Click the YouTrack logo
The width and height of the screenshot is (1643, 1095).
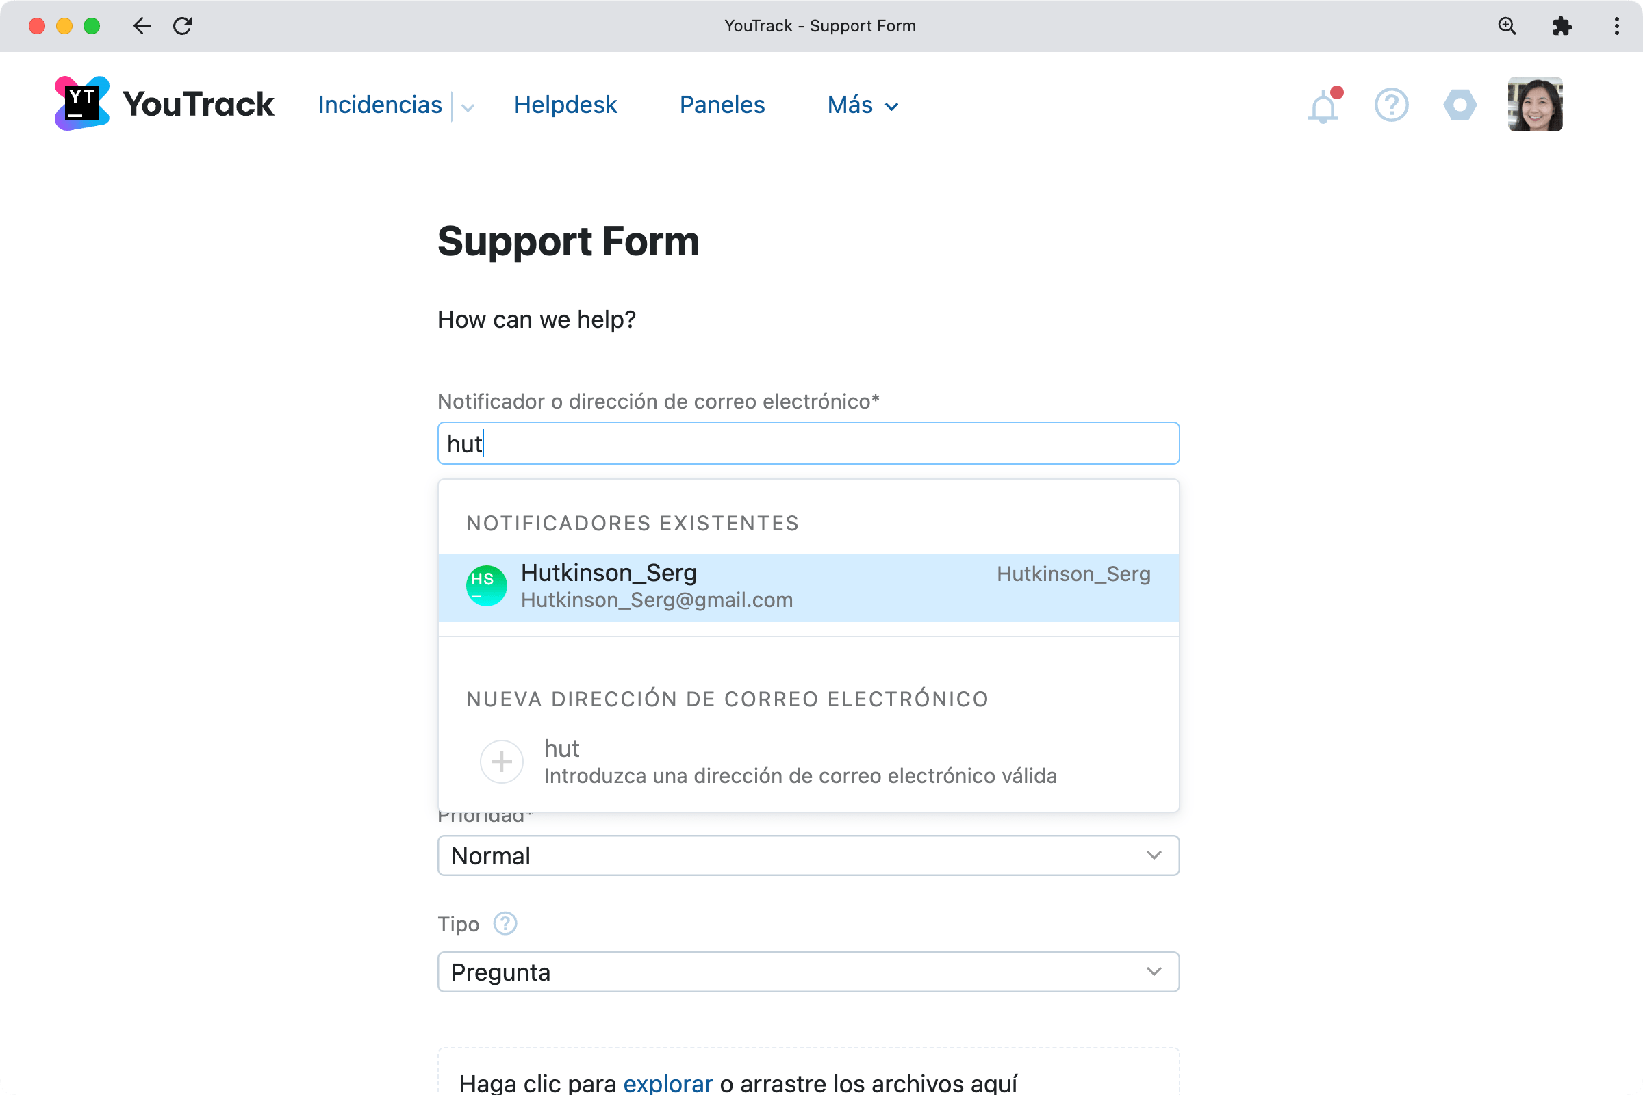click(x=162, y=103)
